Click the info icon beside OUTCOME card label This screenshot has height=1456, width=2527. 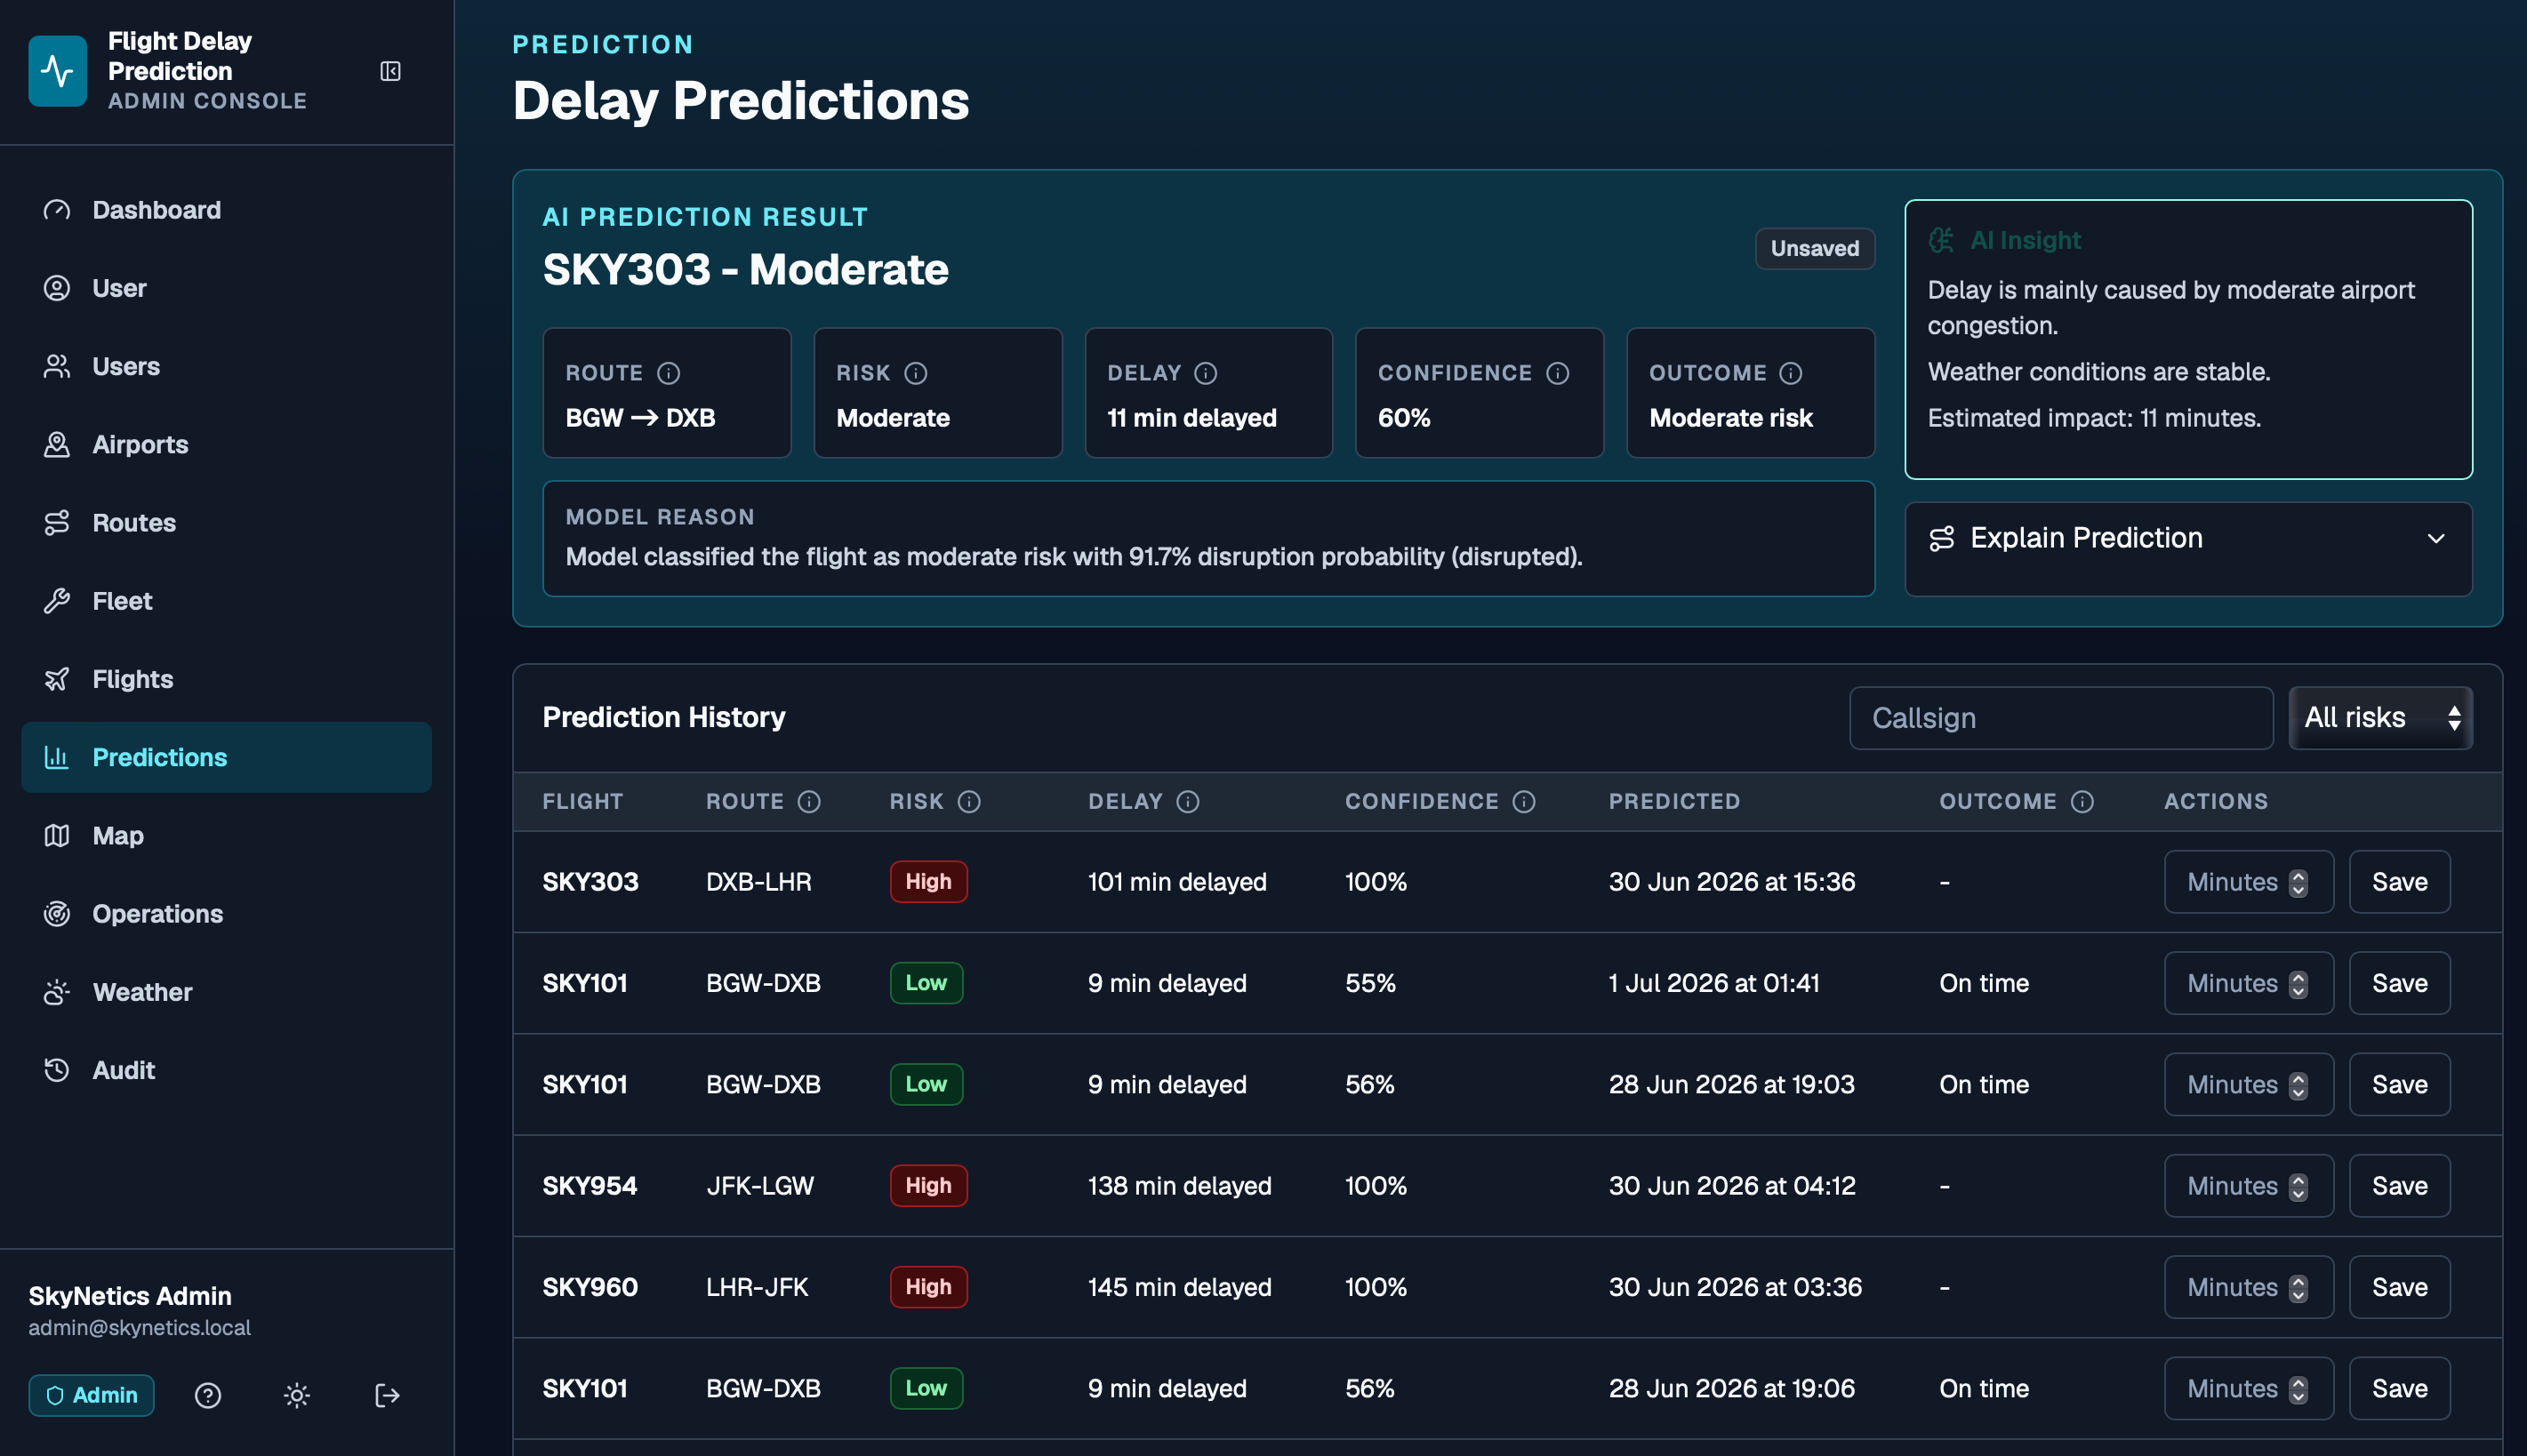1791,373
